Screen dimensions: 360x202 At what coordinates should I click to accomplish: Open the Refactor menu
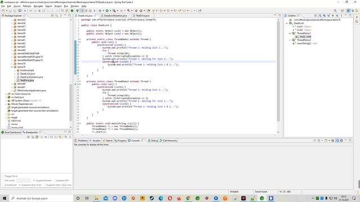[x=27, y=6]
